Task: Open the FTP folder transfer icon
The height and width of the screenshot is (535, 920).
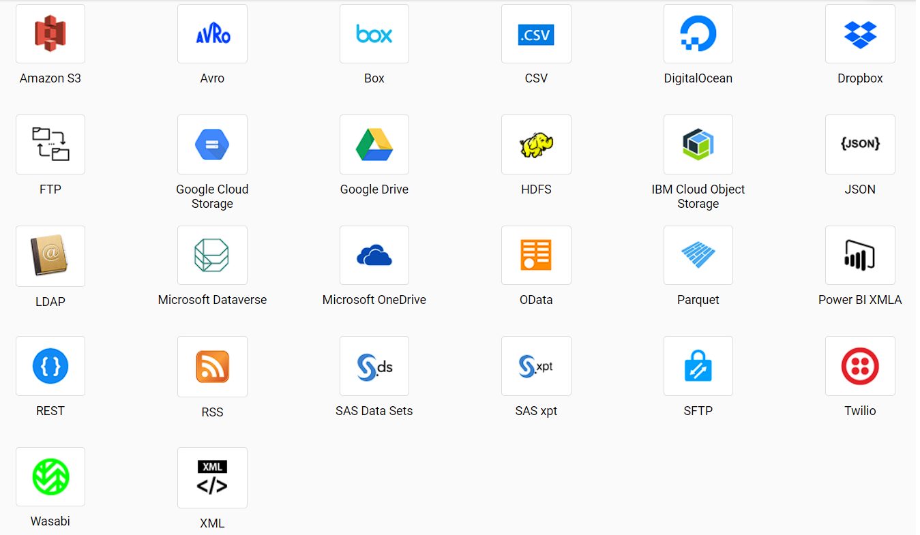Action: tap(50, 144)
